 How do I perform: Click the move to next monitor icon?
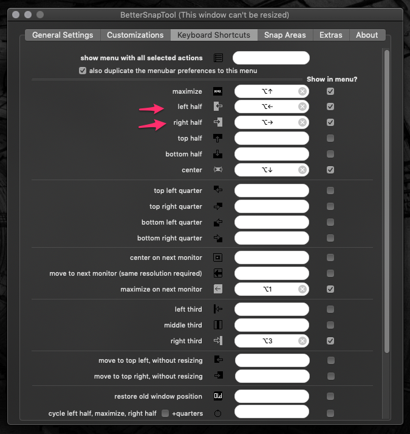(x=217, y=273)
